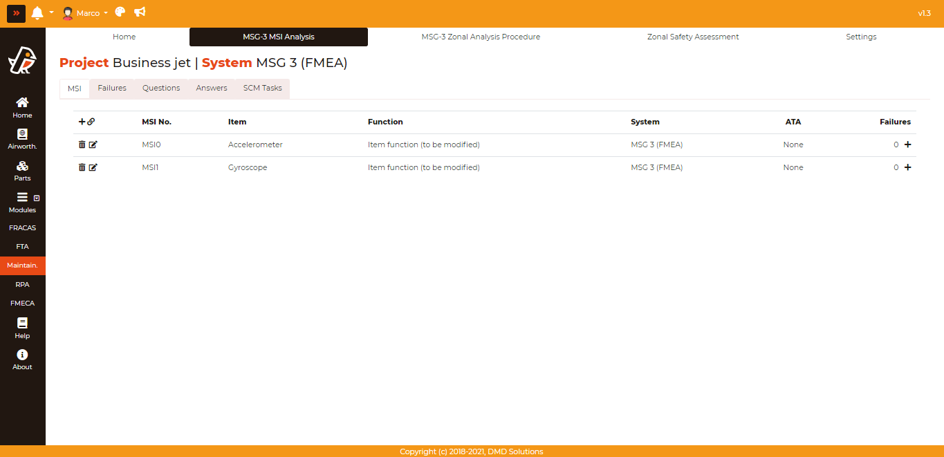Click the link icon in the table header

pos(91,122)
